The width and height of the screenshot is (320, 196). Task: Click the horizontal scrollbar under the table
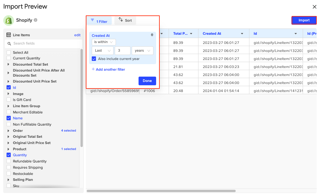(x=161, y=191)
